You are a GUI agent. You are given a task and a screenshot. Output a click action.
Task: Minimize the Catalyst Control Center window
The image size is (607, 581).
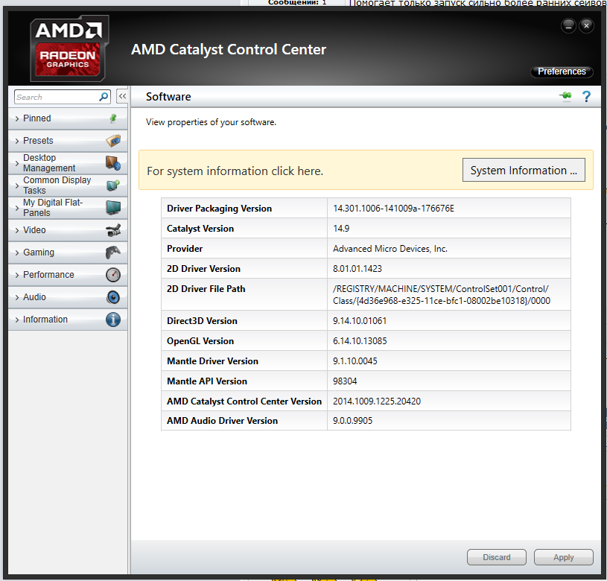point(568,26)
